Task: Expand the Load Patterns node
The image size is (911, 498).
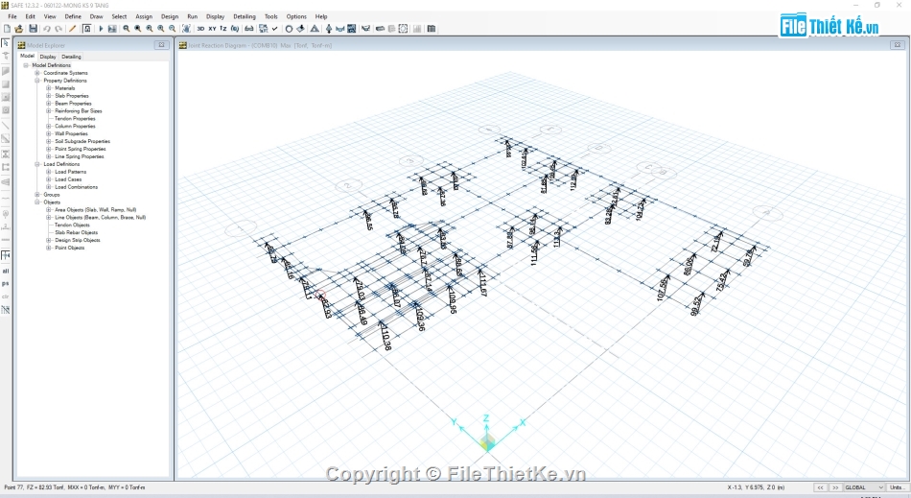Action: pyautogui.click(x=49, y=172)
